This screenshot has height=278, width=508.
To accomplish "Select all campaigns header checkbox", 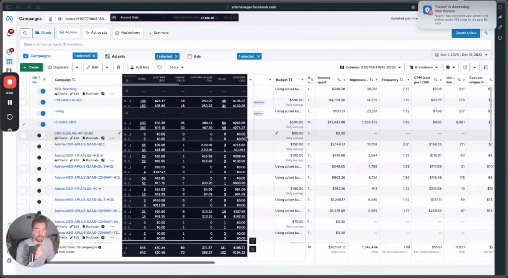I will coord(24,80).
